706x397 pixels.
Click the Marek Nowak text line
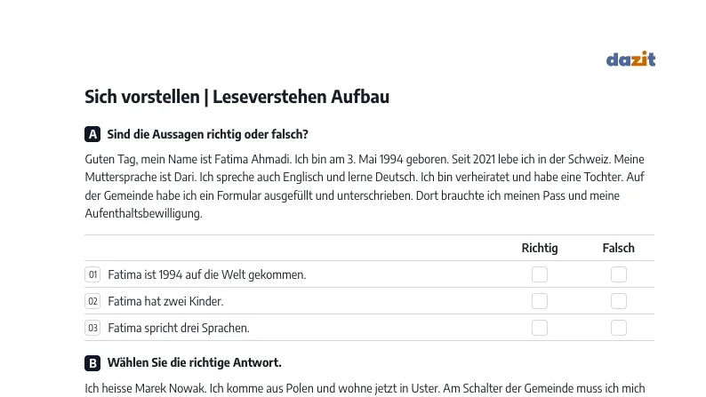tap(365, 388)
